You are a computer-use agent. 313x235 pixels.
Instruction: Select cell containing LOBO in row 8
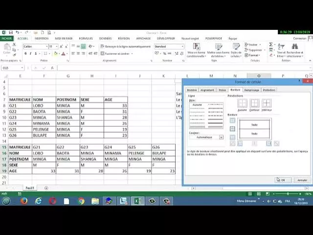click(44, 106)
